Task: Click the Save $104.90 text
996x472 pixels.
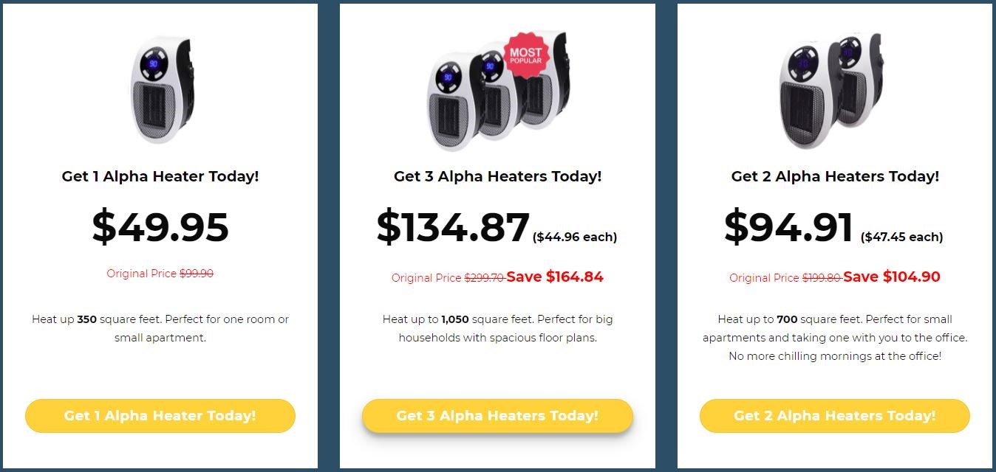Action: pyautogui.click(x=892, y=277)
